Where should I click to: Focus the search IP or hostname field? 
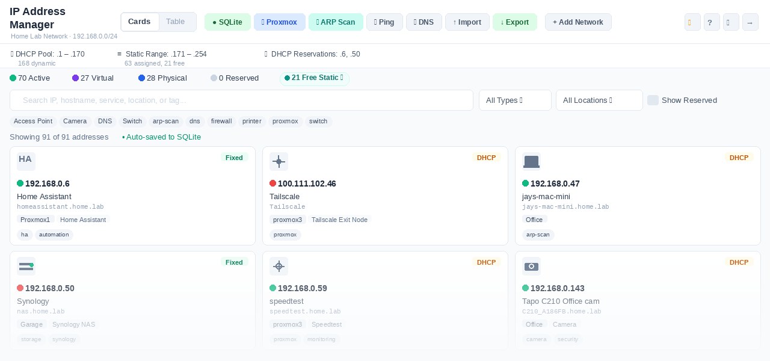point(241,100)
